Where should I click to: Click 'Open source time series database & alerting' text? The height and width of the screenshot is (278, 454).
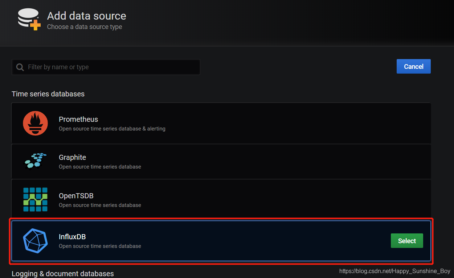(112, 129)
